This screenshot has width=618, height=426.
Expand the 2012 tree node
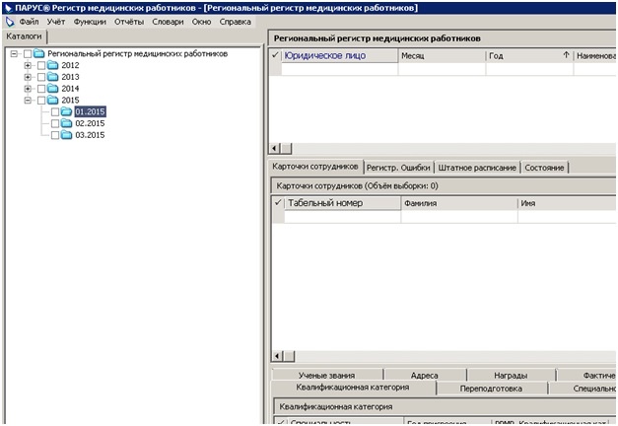tap(28, 65)
